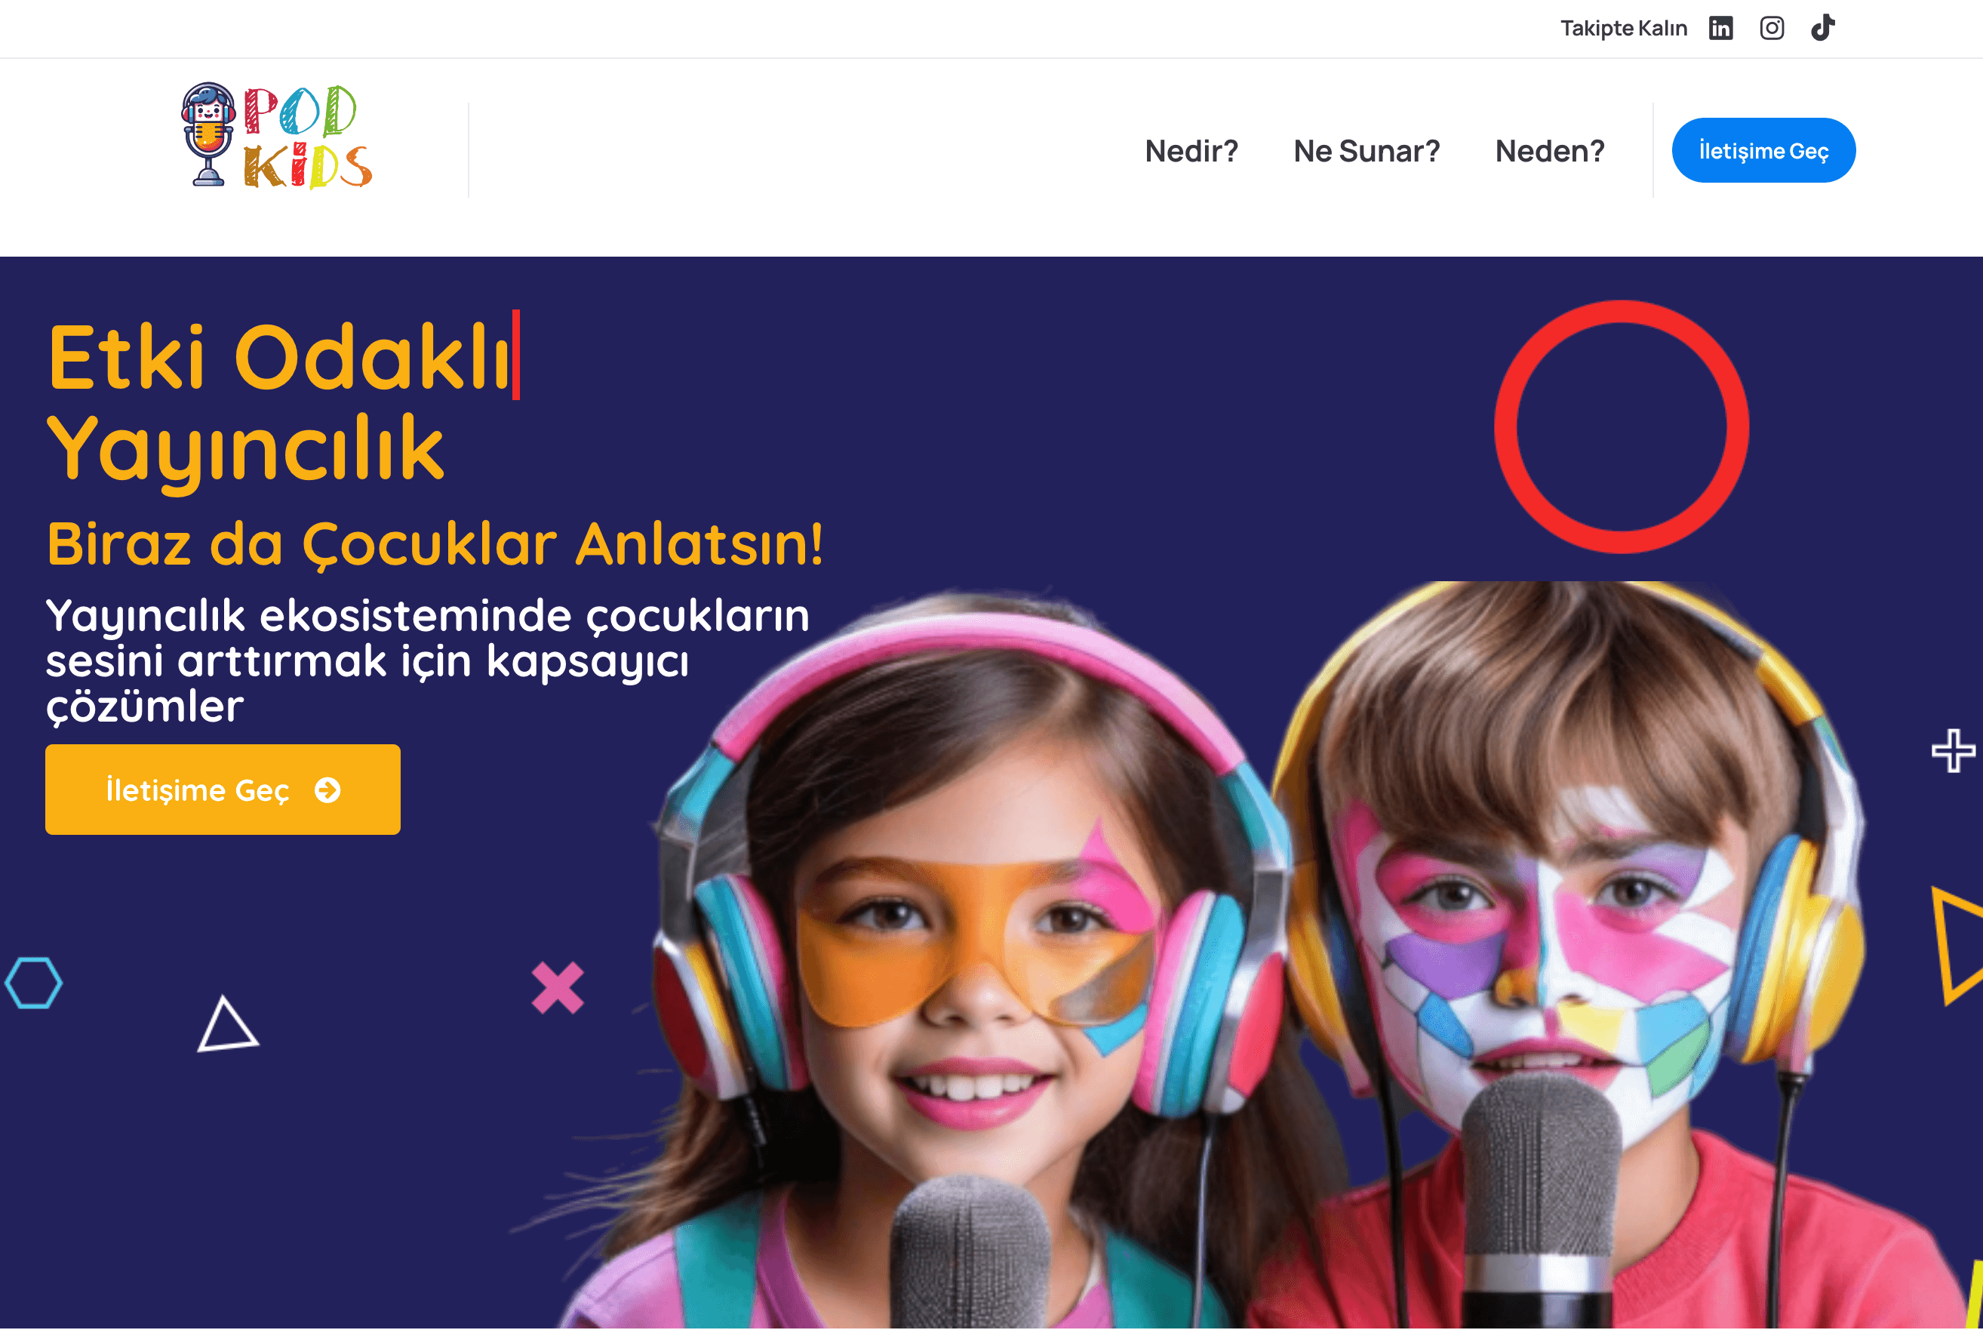Image resolution: width=1983 pixels, height=1330 pixels.
Task: Click the yellow triangle at right edge
Action: (1957, 946)
